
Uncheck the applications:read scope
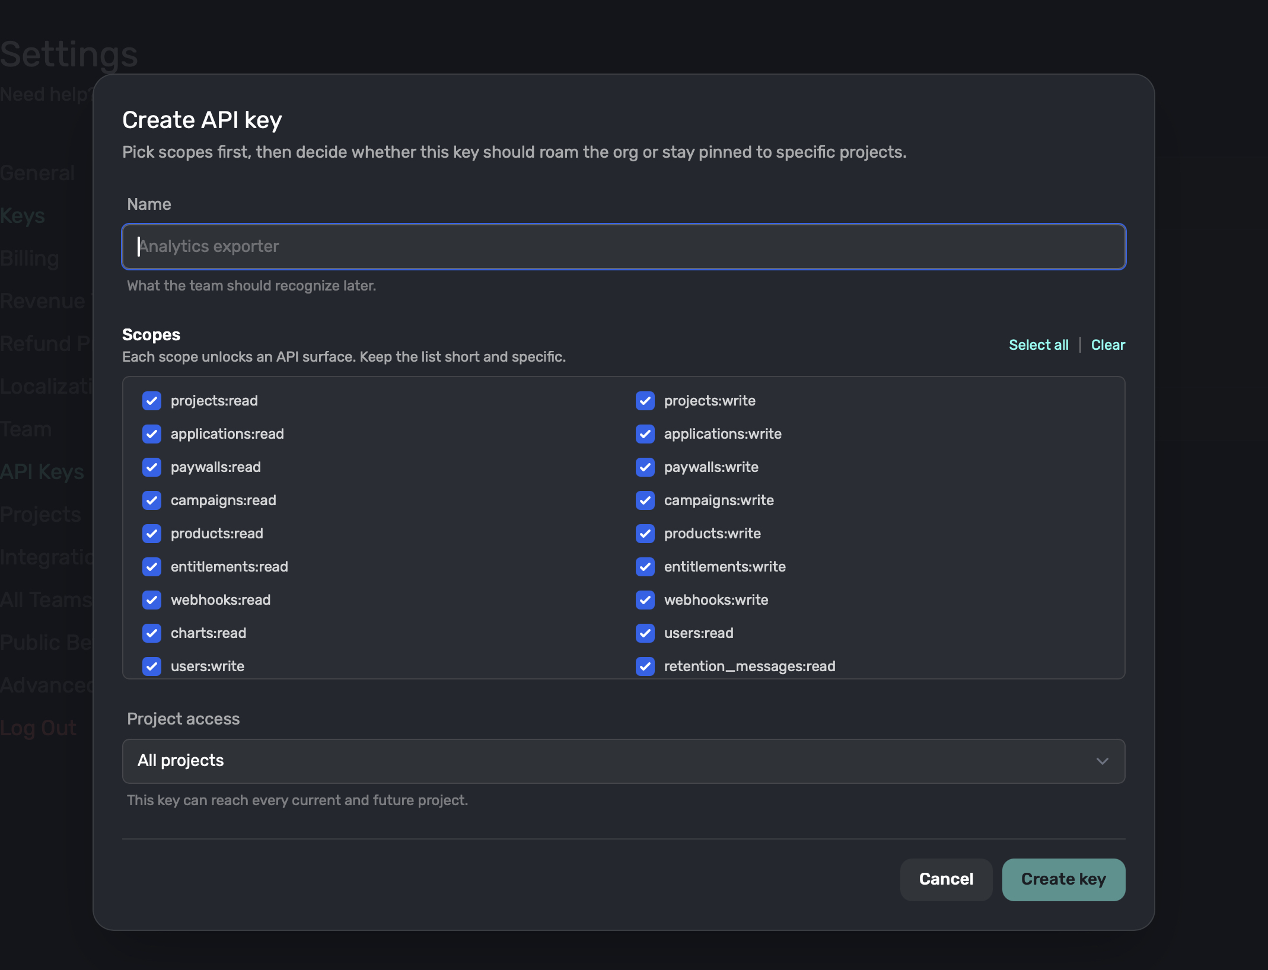(152, 434)
